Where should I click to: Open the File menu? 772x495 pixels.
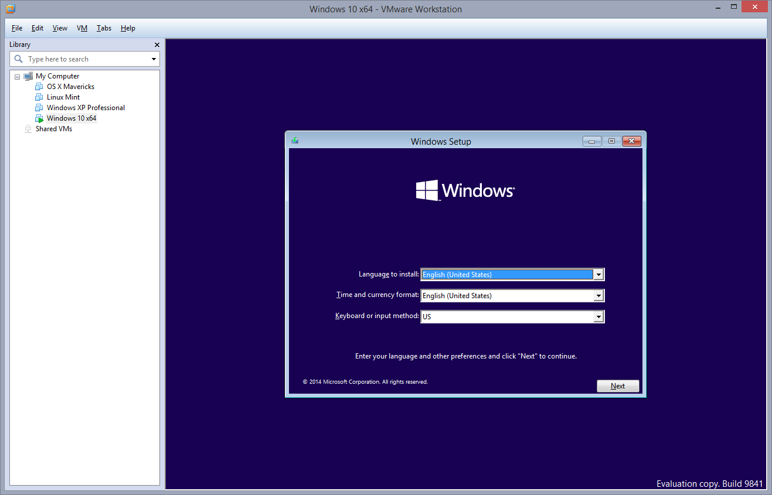coord(17,28)
